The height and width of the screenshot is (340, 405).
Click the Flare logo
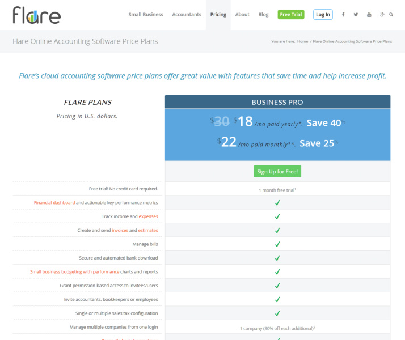[x=37, y=15]
